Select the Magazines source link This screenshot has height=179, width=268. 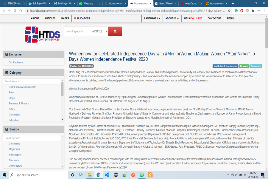(14, 149)
